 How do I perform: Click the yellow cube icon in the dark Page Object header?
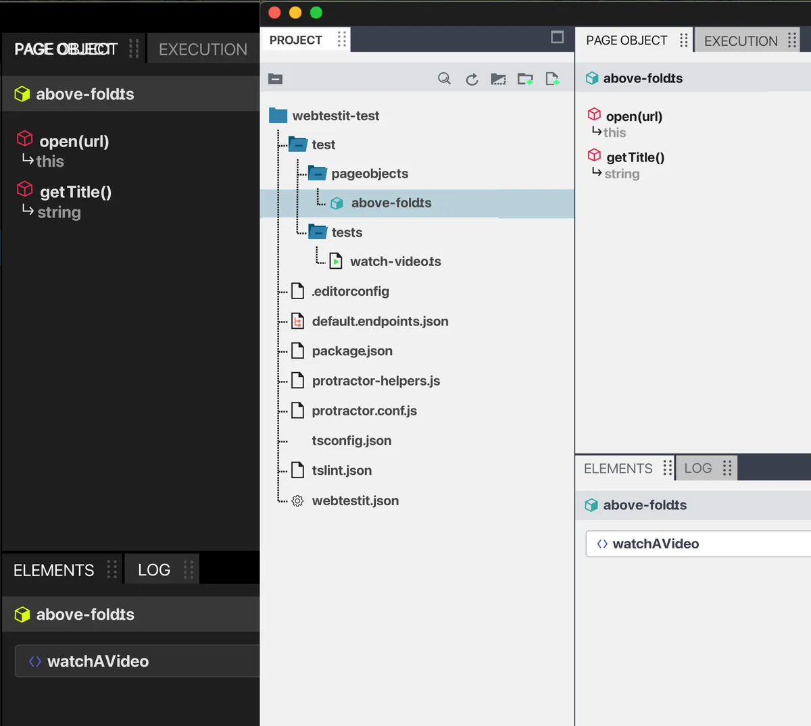point(22,94)
